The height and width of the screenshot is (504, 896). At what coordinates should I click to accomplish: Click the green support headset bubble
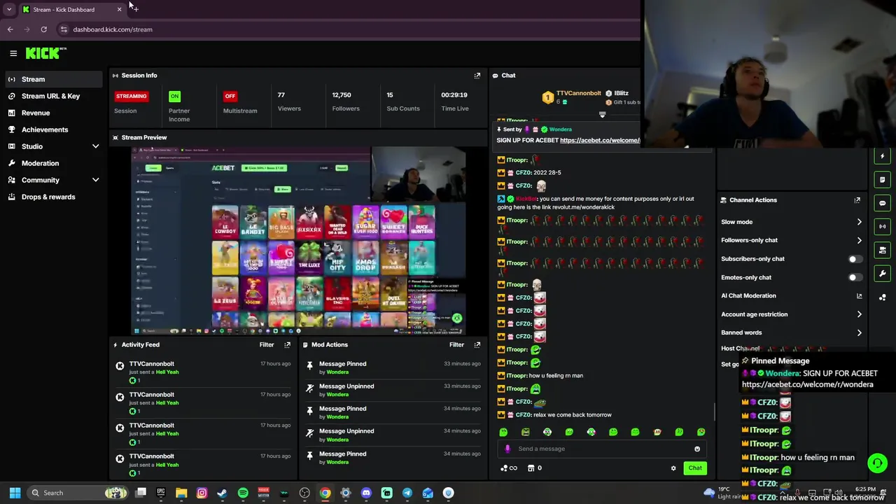tap(877, 463)
